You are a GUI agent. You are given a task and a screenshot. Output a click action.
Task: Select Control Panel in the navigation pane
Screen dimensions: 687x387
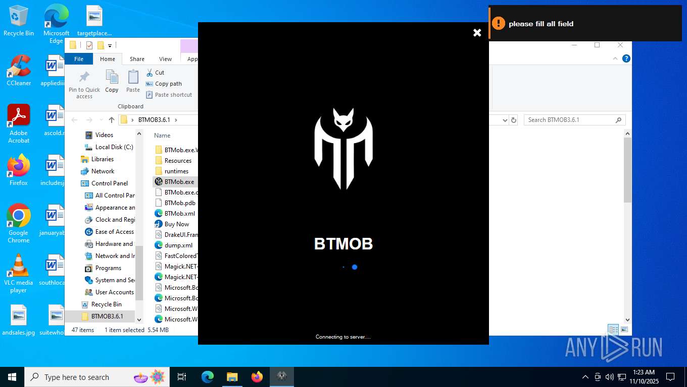pos(105,183)
